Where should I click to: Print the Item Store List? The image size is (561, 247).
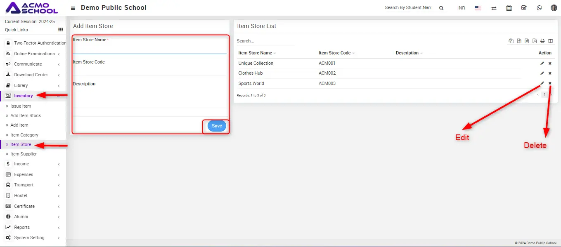[542, 41]
